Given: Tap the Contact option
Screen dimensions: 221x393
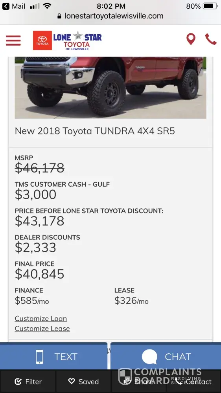Looking at the screenshot, I should pyautogui.click(x=193, y=382).
